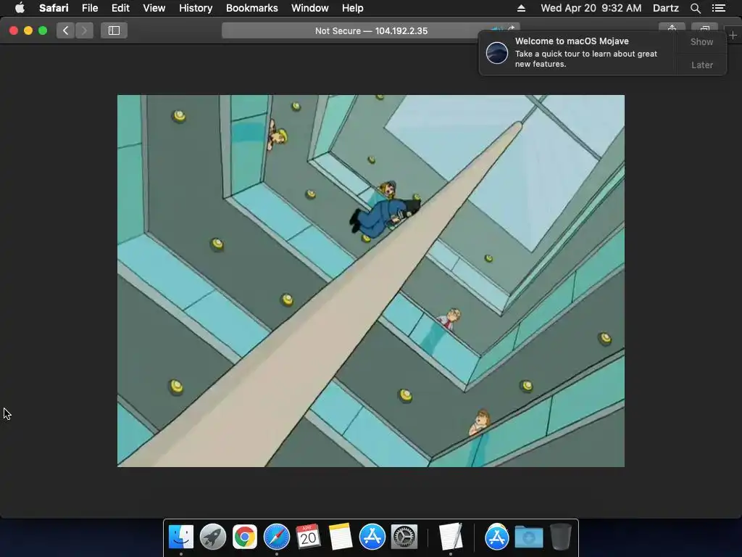This screenshot has height=557, width=742.
Task: Open the Bookmarks menu
Action: (x=251, y=8)
